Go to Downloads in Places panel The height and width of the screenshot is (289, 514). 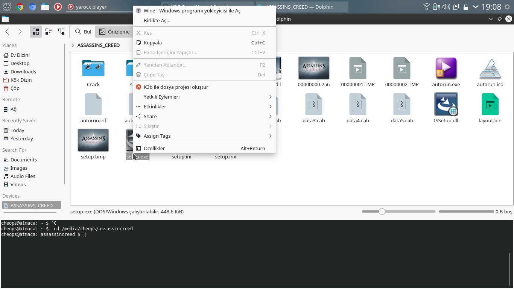coord(23,71)
